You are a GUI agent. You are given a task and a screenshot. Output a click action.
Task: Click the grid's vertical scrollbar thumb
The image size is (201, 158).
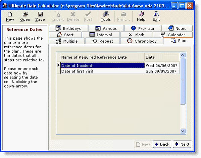point(183,81)
